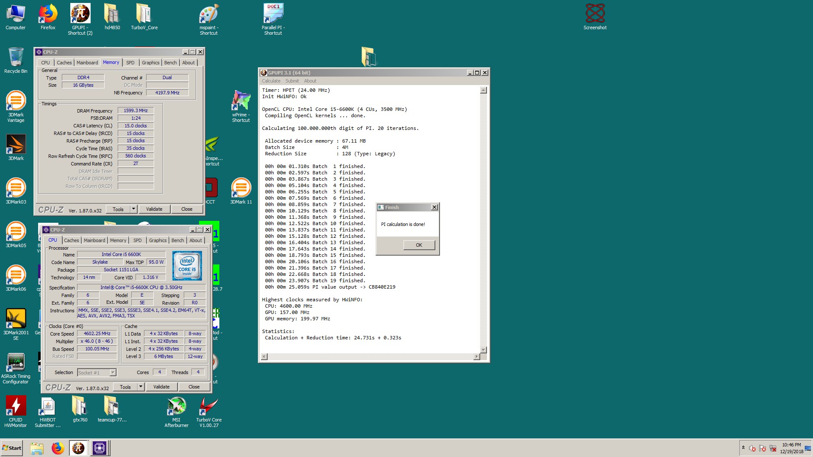This screenshot has height=457, width=813.
Task: Click Validate in lower CPU-Z window
Action: [161, 387]
